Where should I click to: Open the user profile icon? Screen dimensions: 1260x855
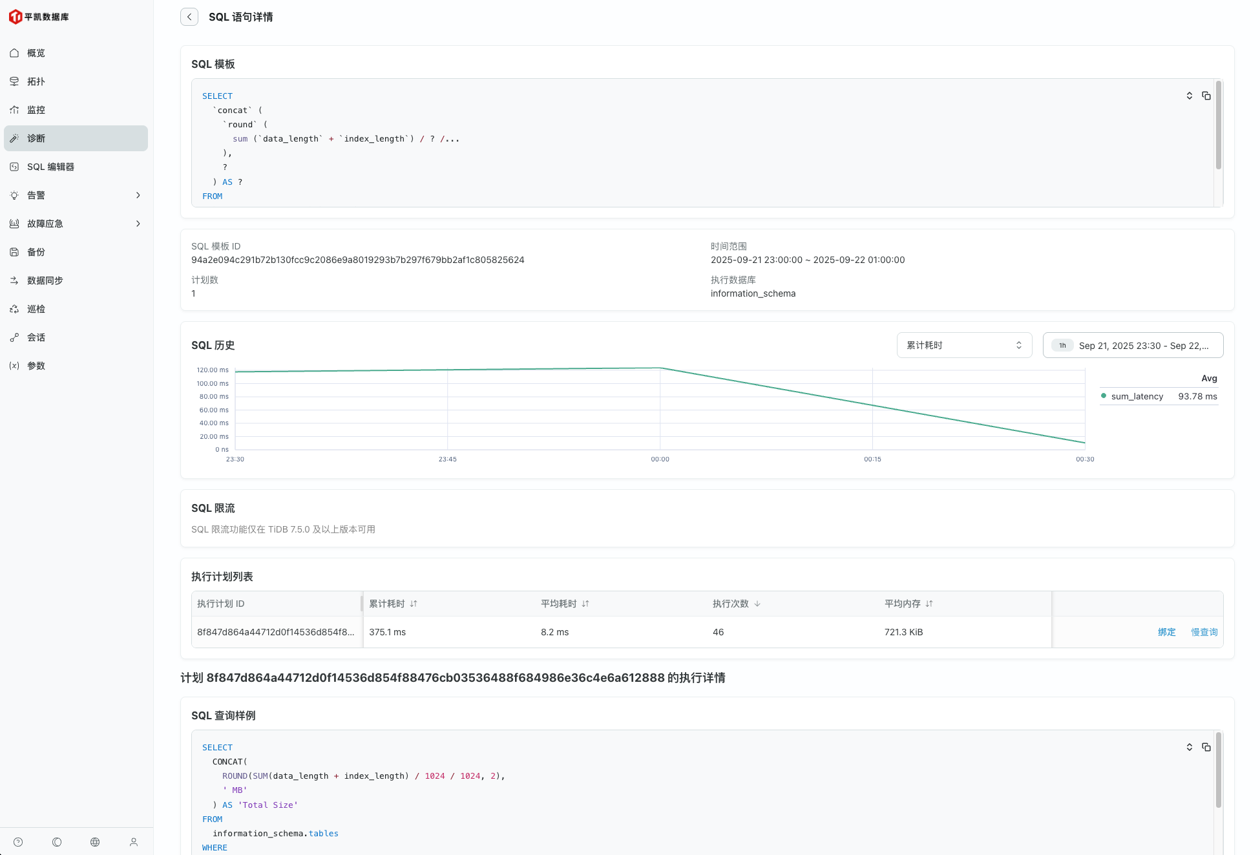pyautogui.click(x=134, y=842)
